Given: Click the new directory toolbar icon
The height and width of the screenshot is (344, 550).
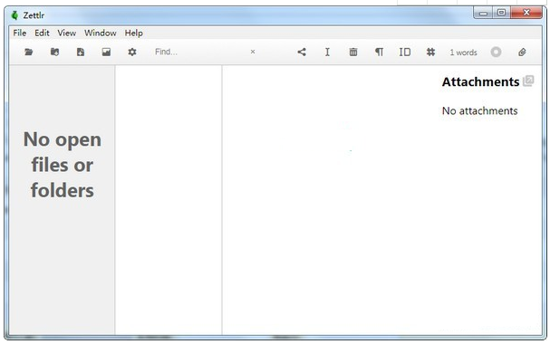Looking at the screenshot, I should point(54,53).
